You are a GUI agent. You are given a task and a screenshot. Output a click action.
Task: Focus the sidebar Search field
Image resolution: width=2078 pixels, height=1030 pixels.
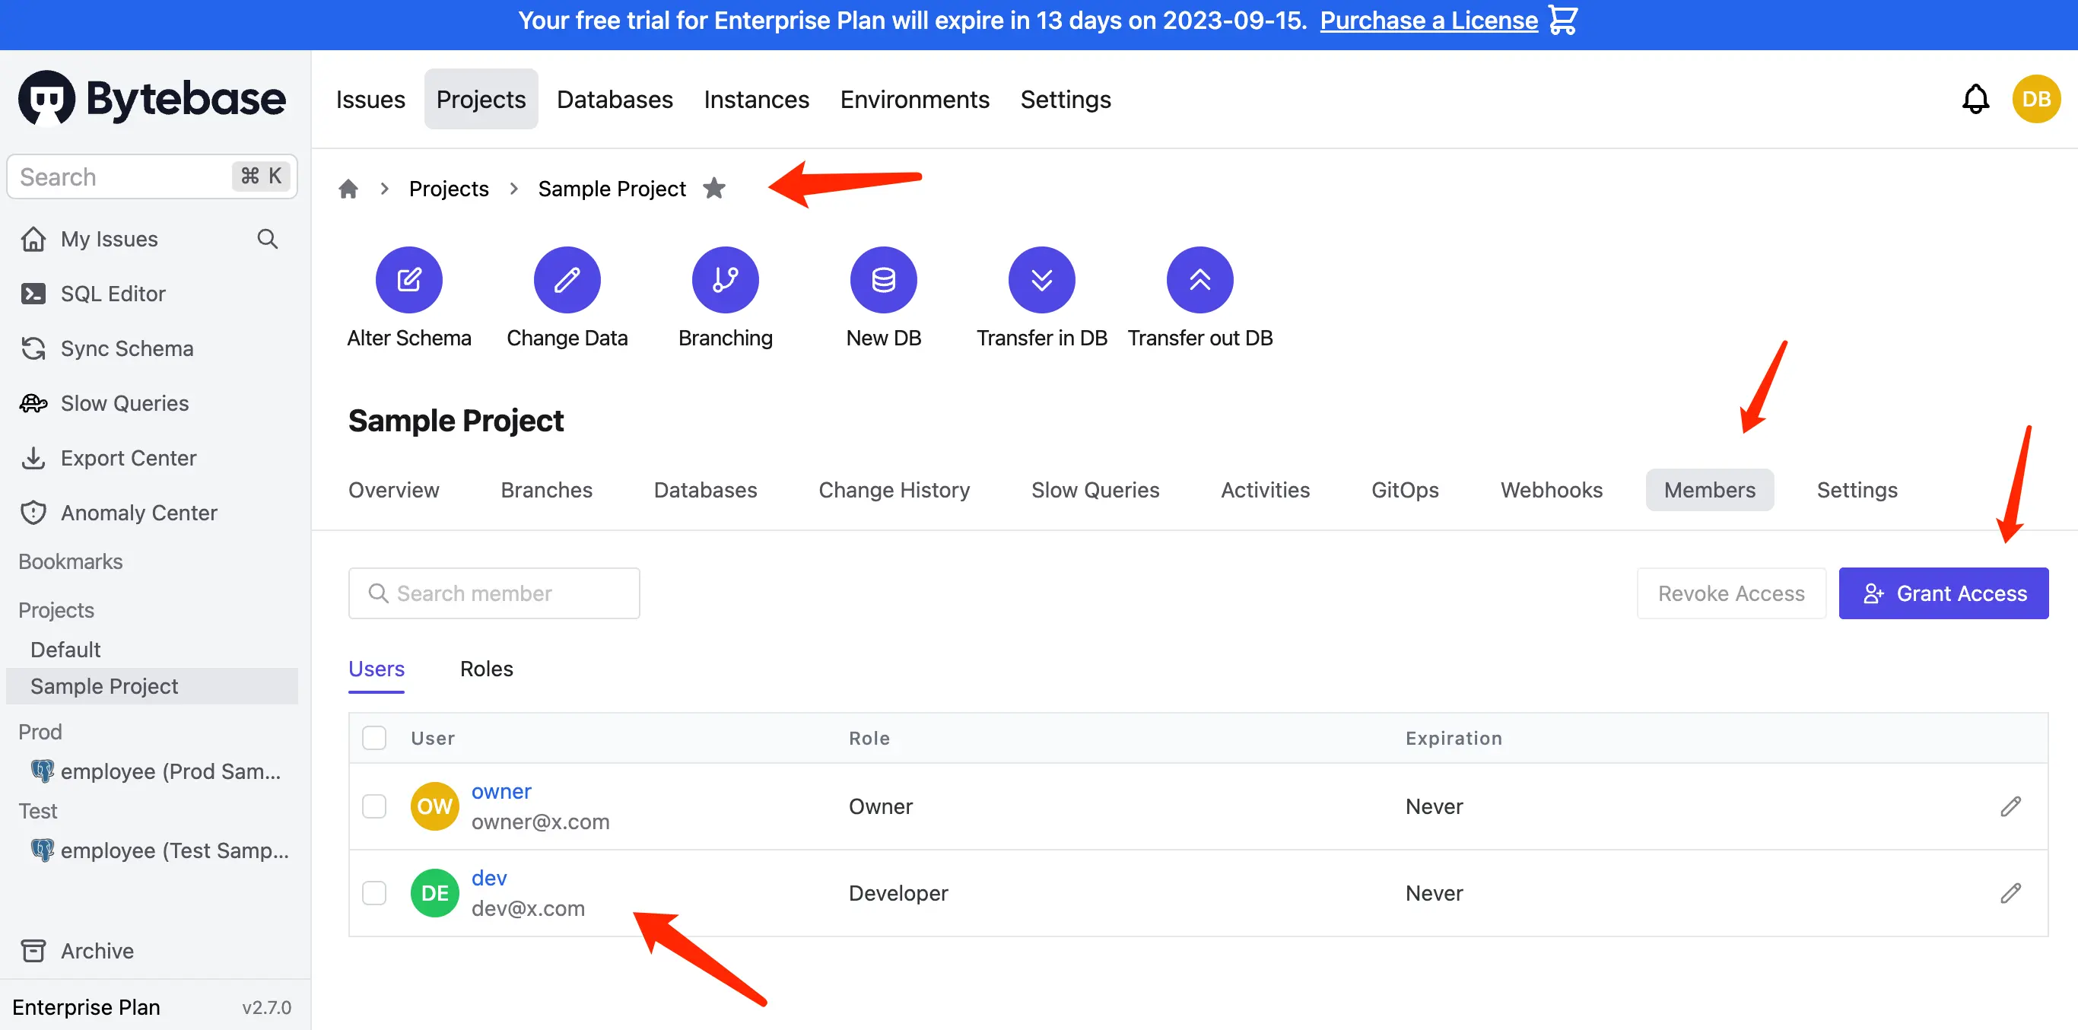tap(151, 176)
